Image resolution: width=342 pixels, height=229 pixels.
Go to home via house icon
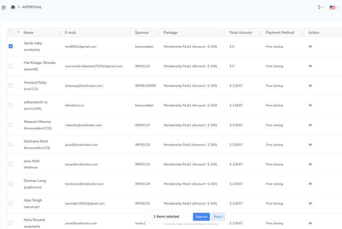click(13, 7)
